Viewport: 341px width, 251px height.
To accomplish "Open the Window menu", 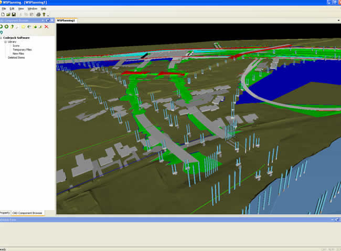I will pyautogui.click(x=32, y=9).
